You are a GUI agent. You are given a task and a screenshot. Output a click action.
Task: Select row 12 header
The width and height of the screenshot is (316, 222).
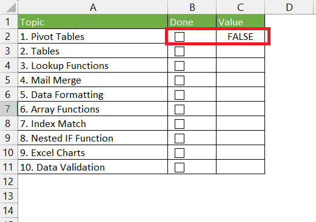point(8,181)
